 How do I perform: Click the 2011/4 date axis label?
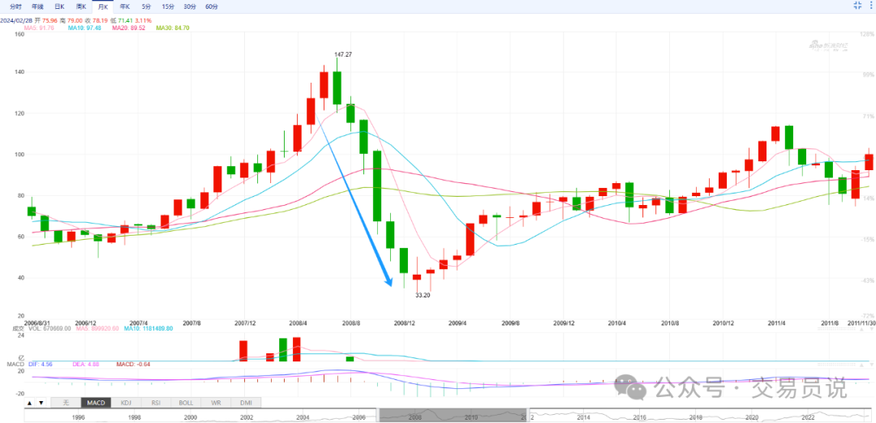click(x=776, y=323)
